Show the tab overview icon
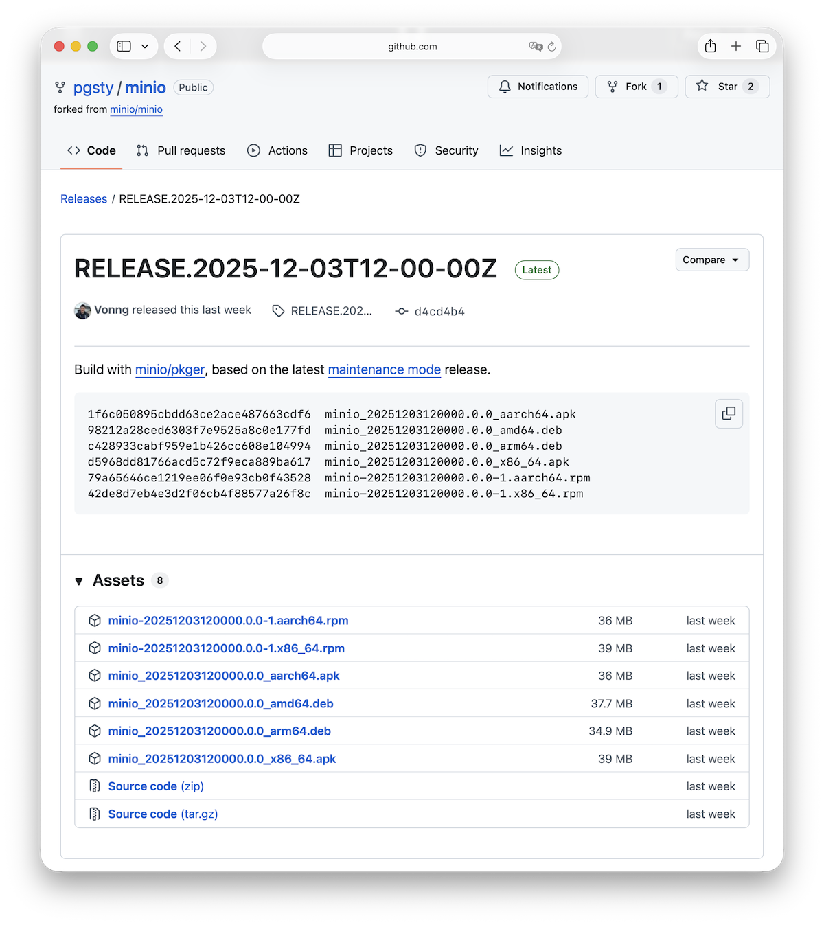Viewport: 824px width, 925px height. tap(762, 46)
